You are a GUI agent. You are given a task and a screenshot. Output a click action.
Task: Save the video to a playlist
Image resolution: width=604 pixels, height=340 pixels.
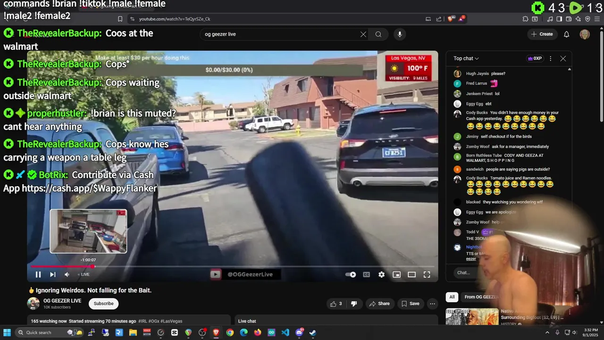tap(410, 304)
